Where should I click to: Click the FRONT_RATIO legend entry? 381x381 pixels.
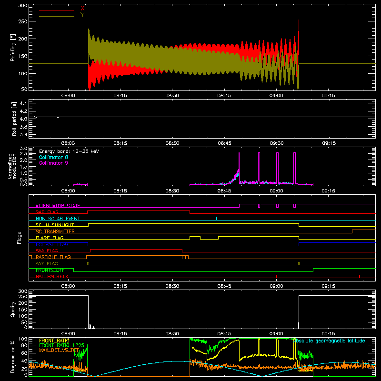click(x=54, y=341)
